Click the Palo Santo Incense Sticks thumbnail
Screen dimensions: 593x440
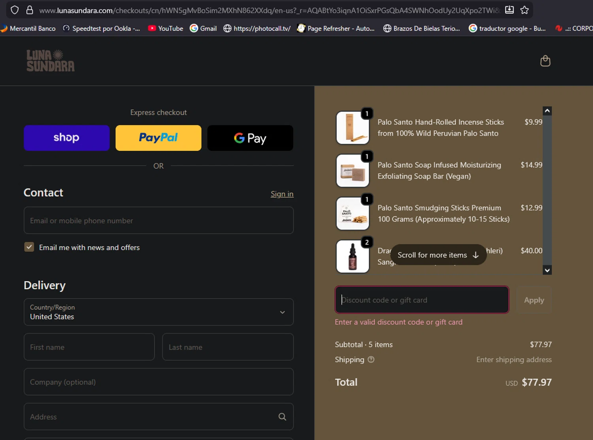353,128
